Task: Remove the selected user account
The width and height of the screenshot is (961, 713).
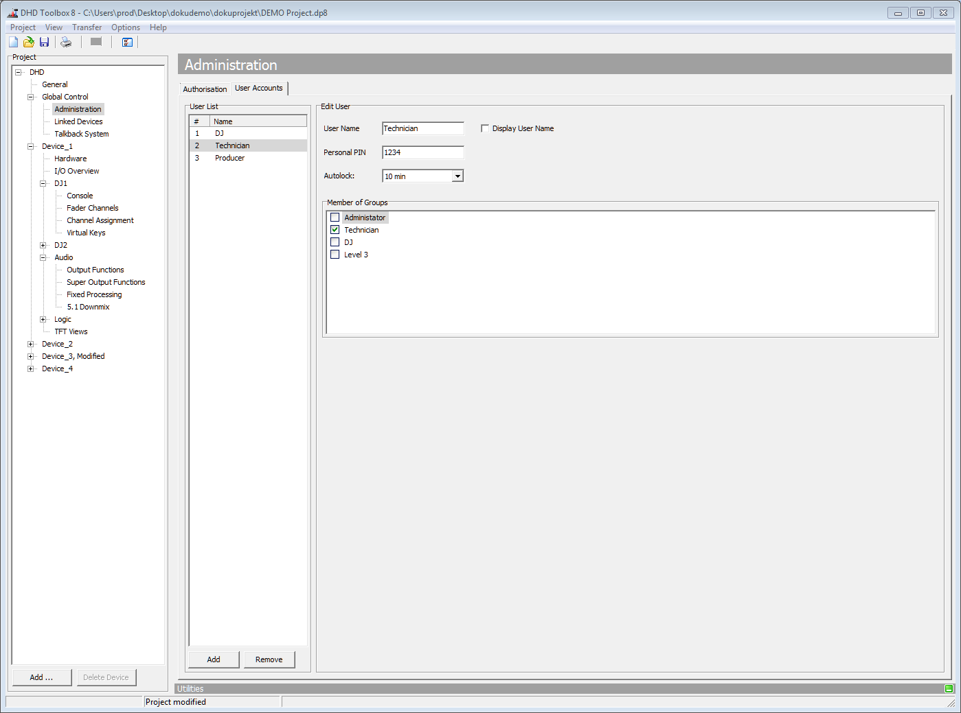Action: (269, 659)
